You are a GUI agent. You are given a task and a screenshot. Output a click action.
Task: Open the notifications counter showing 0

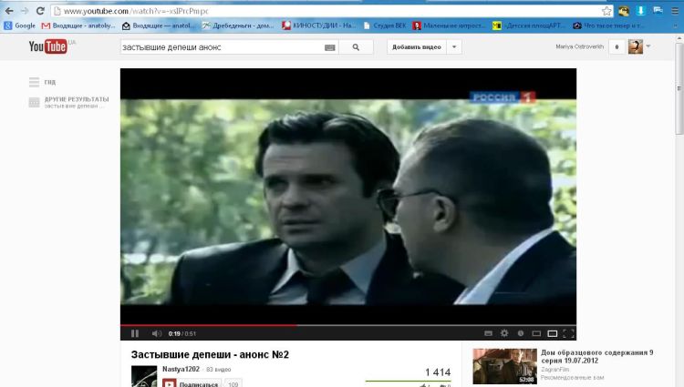pos(617,47)
